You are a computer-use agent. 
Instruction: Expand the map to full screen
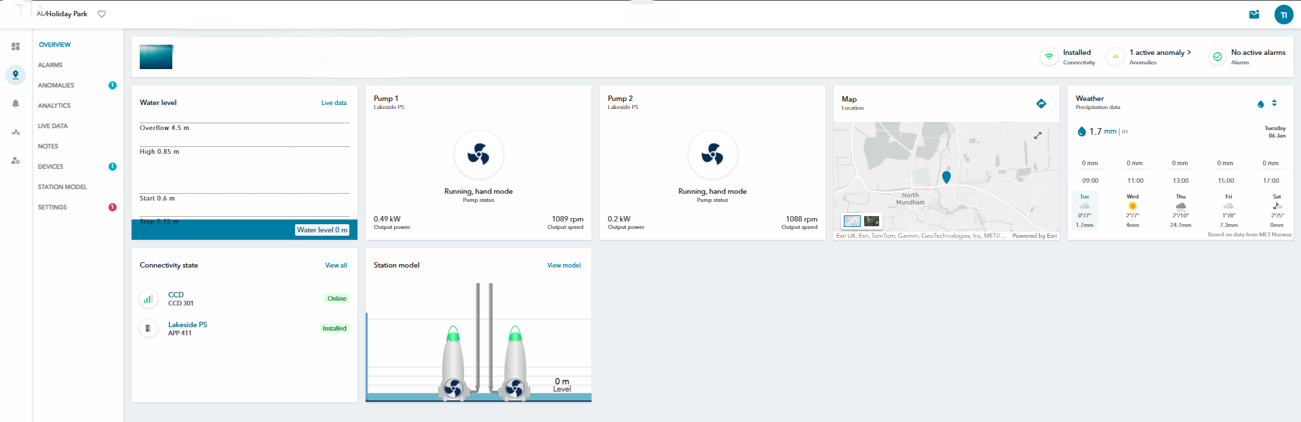click(x=1038, y=135)
